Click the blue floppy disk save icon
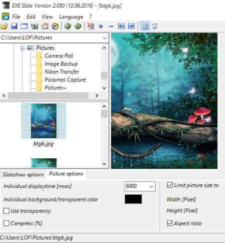 14,26
